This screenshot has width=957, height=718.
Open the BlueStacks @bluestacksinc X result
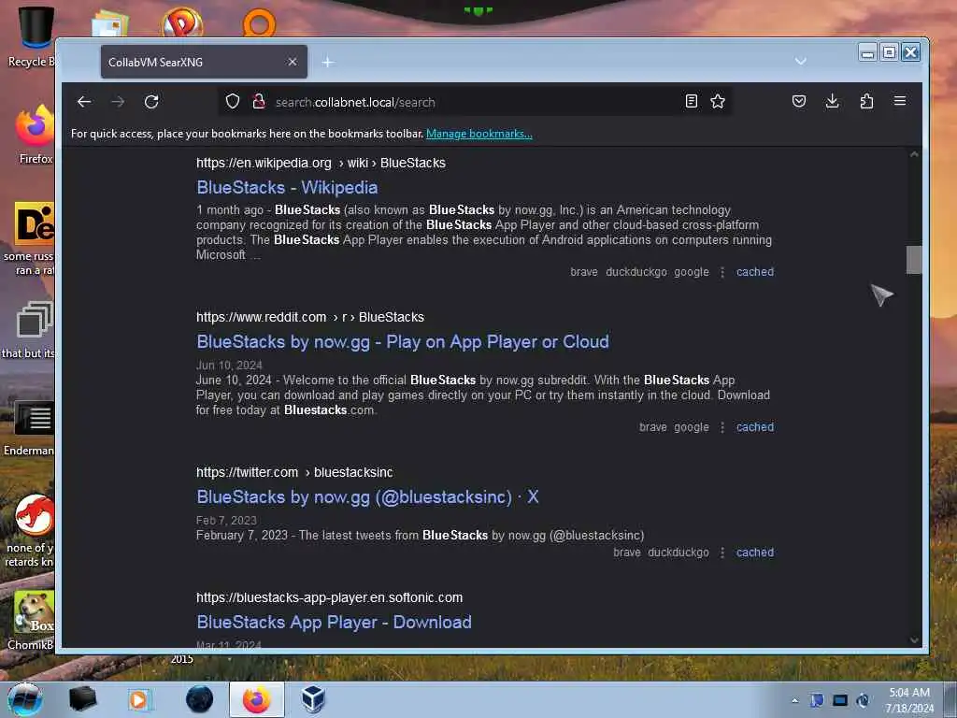(367, 497)
